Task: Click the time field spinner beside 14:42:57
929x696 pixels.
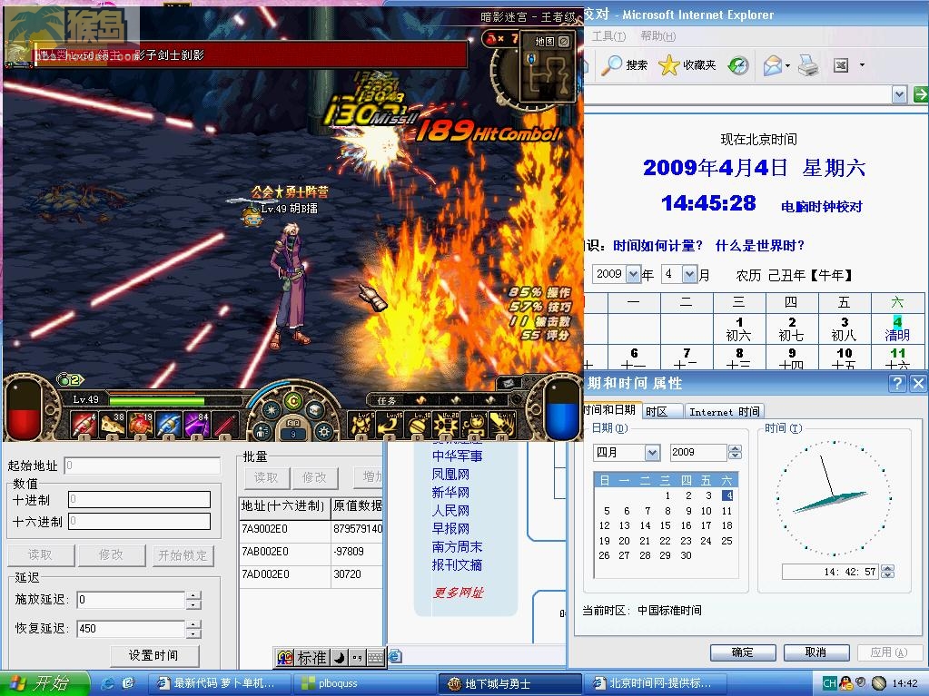Action: [887, 572]
